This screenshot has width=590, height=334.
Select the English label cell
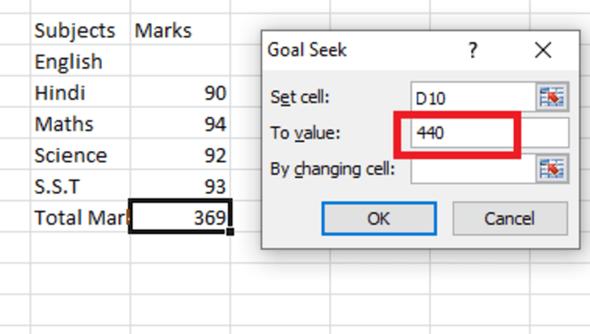(x=80, y=61)
